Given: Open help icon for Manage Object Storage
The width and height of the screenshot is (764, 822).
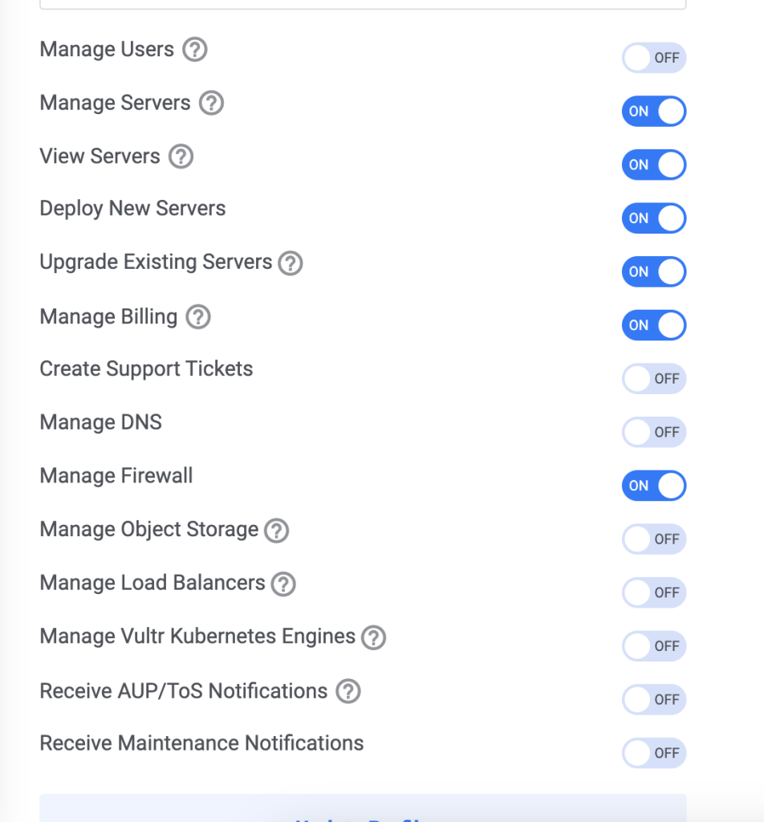Looking at the screenshot, I should pyautogui.click(x=277, y=531).
